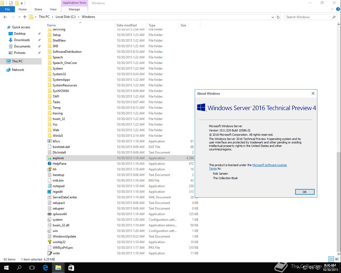Screen dimensions: 341x273
Task: Open the recent locations dropdown
Action: pyautogui.click(x=19, y=17)
